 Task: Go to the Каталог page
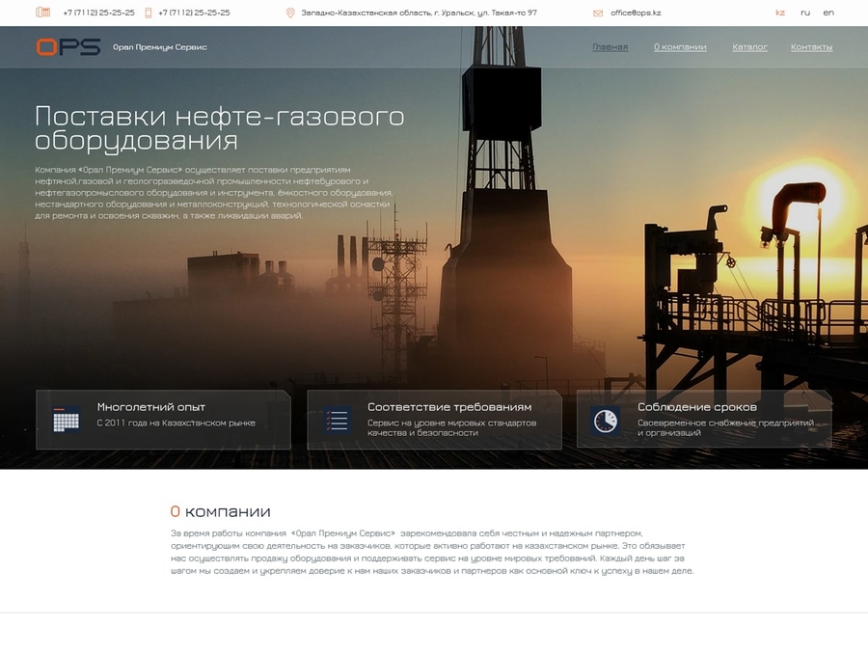(749, 46)
